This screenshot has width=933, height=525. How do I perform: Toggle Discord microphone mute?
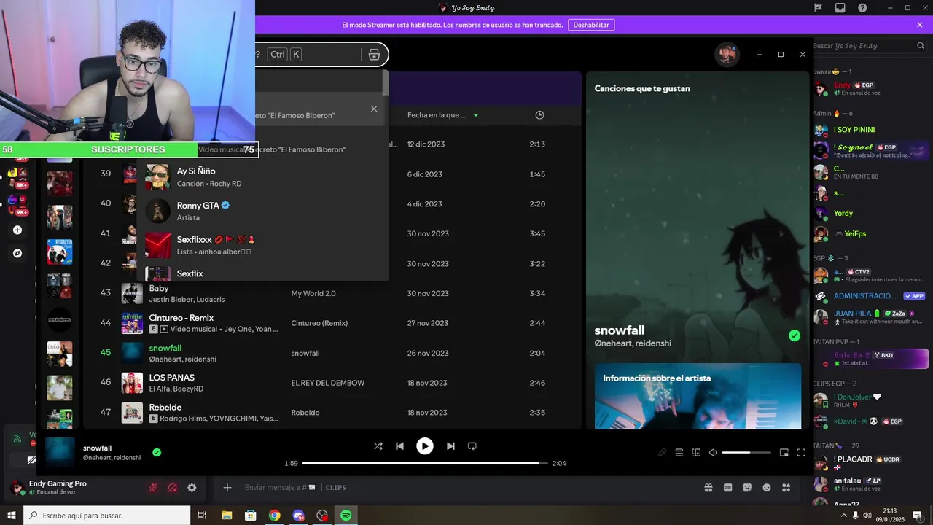[153, 488]
